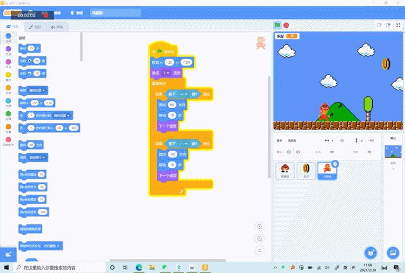Show the sprite using the open-eye button

pyautogui.click(x=289, y=152)
